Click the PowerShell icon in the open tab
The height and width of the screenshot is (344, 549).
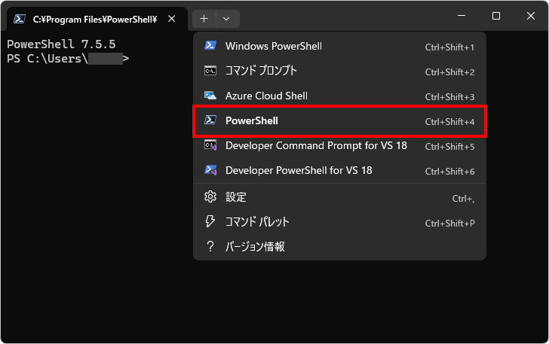pyautogui.click(x=20, y=19)
